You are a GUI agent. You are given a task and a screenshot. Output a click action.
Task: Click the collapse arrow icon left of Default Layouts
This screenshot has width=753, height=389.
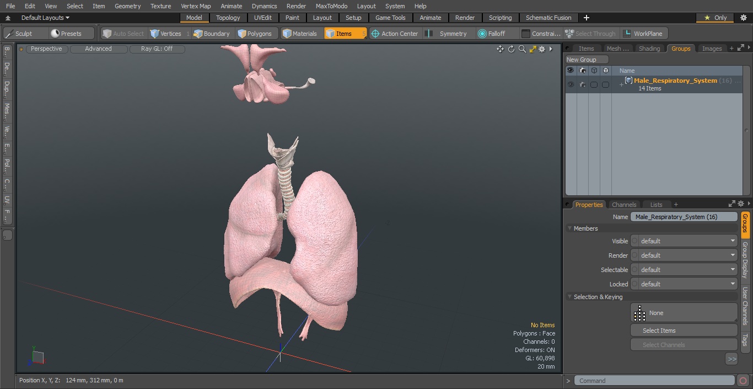[x=8, y=18]
